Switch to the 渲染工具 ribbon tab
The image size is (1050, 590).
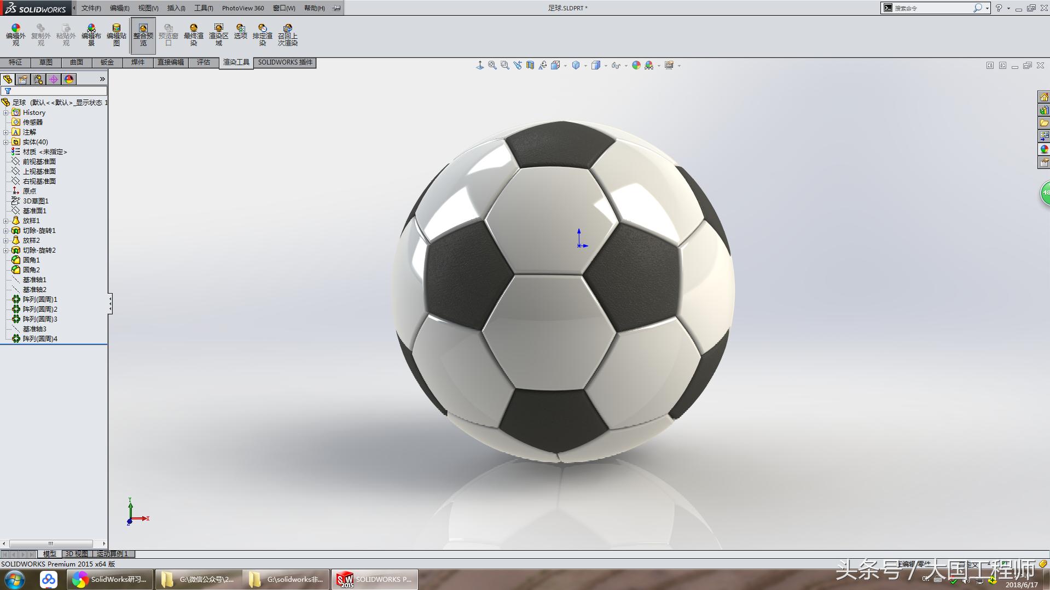pos(236,62)
